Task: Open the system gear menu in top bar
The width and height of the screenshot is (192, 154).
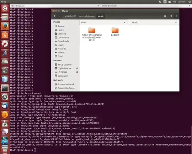Action: (x=190, y=2)
